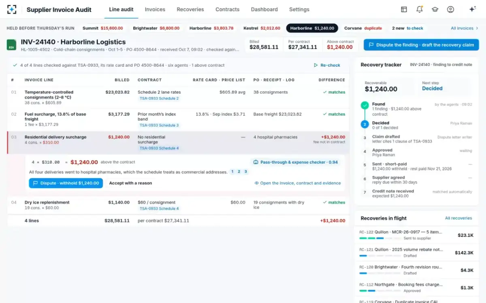486x303 pixels.
Task: Open TSA-0933 Schedule 4 tag on residential surcharge row
Action: coord(159,148)
